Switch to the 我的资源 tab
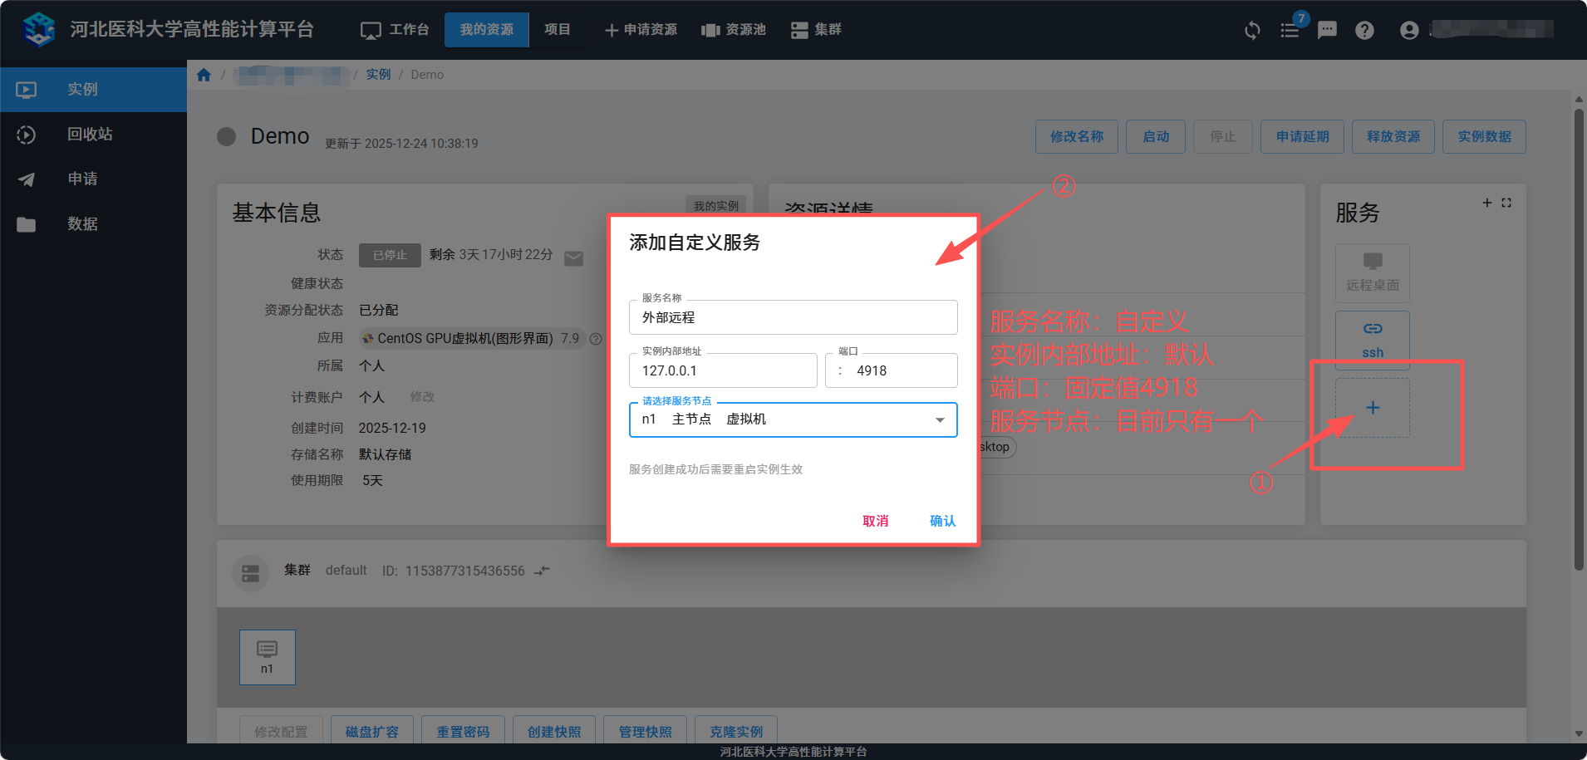Image resolution: width=1587 pixels, height=760 pixels. (486, 30)
